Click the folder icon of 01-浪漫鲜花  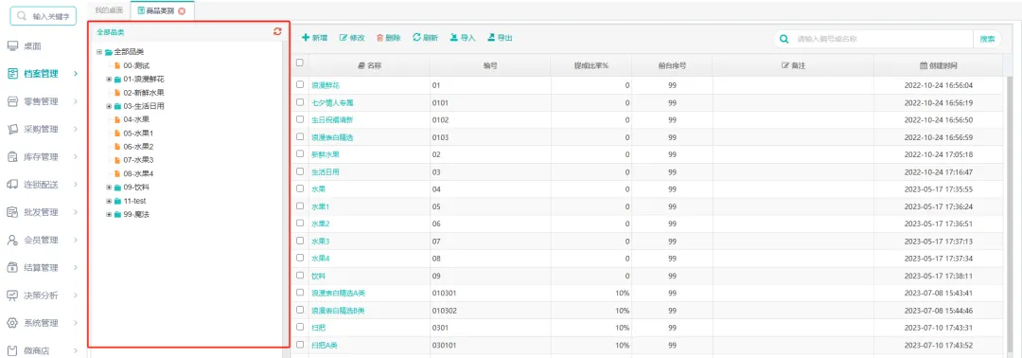(x=117, y=79)
